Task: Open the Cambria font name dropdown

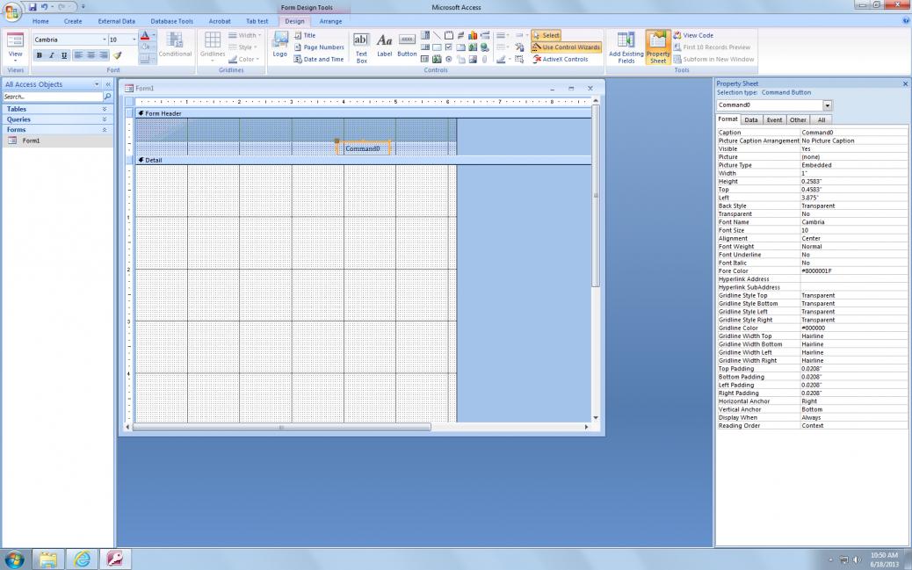Action: click(x=105, y=40)
